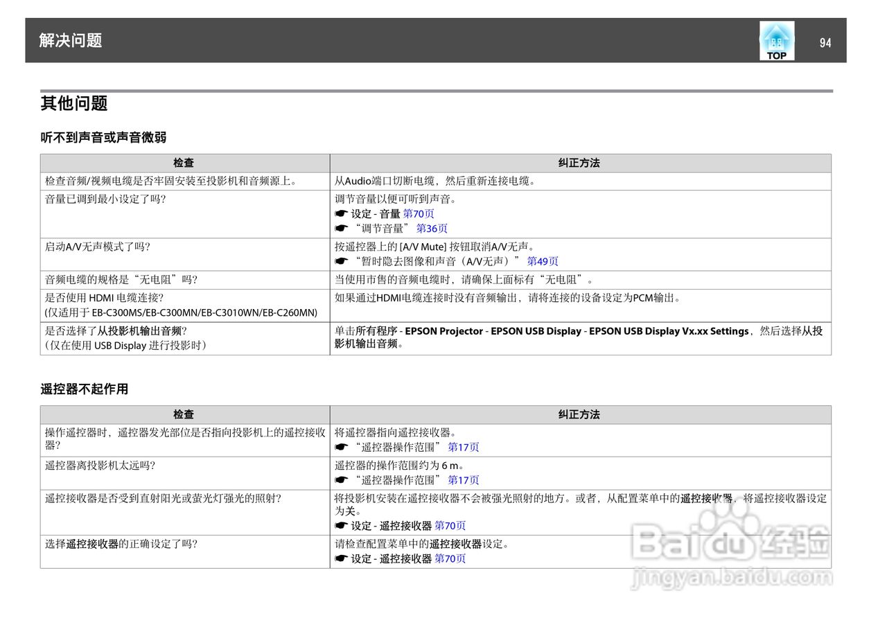Image resolution: width=887 pixels, height=627 pixels.
Task: Click the text about setting PCM输出 for HDMI
Action: tap(508, 298)
